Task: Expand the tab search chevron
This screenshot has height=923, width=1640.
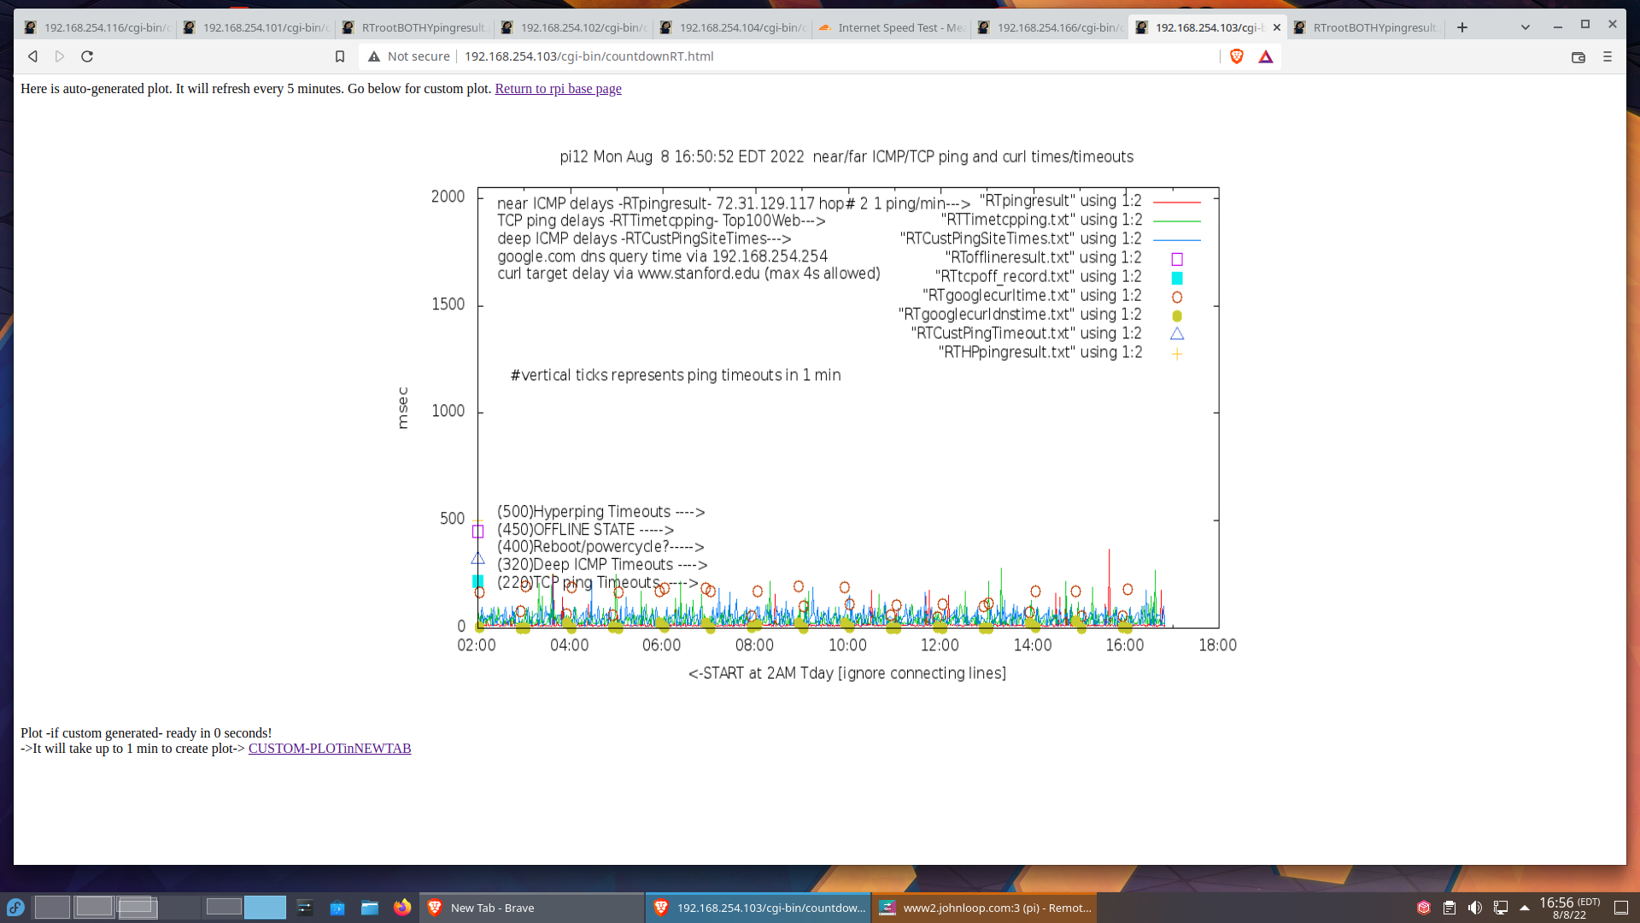Action: click(x=1526, y=27)
